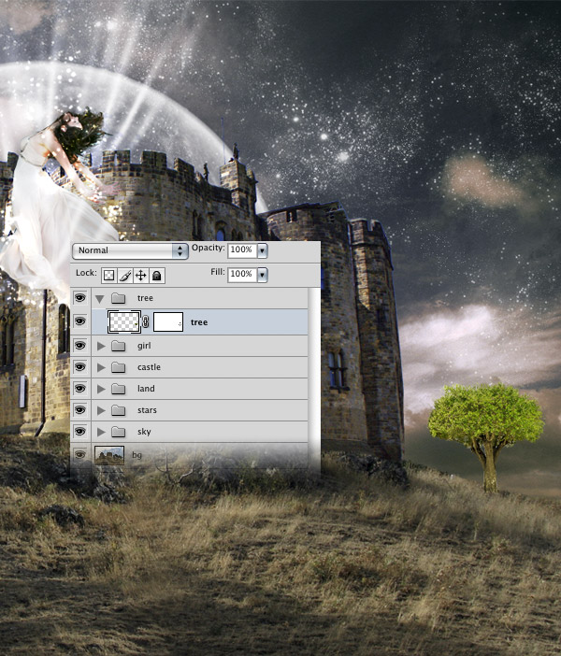
Task: Select the tree group name
Action: 145,298
